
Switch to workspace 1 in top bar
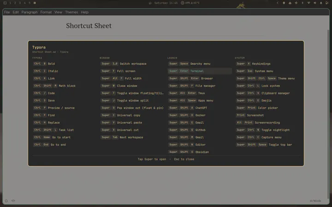pyautogui.click(x=10, y=3)
